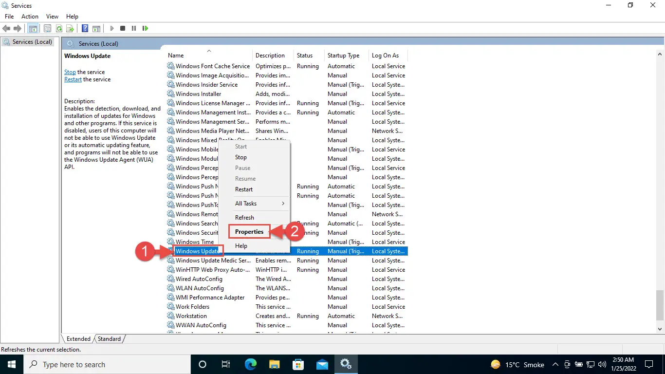Click the gear icon beside WLAN AutoConfig
This screenshot has height=374, width=665.
click(171, 288)
